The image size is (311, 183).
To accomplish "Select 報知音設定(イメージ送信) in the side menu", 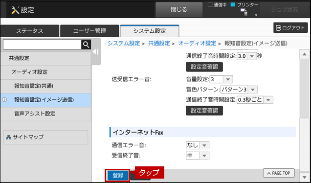I will click(x=46, y=100).
